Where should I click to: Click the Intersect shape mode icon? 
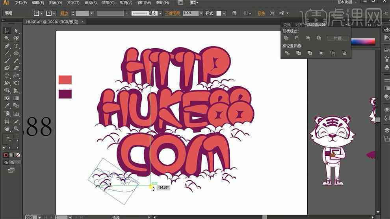[308, 38]
